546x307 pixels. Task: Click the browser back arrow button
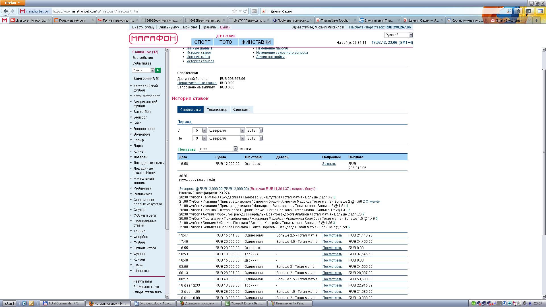[x=5, y=11]
